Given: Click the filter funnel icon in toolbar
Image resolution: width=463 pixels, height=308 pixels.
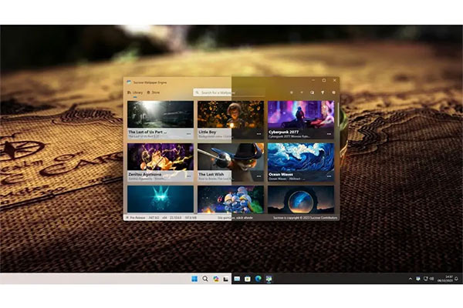Looking at the screenshot, I should [323, 92].
